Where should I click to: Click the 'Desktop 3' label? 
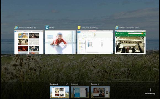coord(95,84)
